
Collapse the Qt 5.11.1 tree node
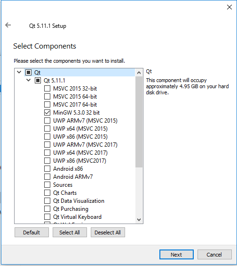tap(29, 80)
